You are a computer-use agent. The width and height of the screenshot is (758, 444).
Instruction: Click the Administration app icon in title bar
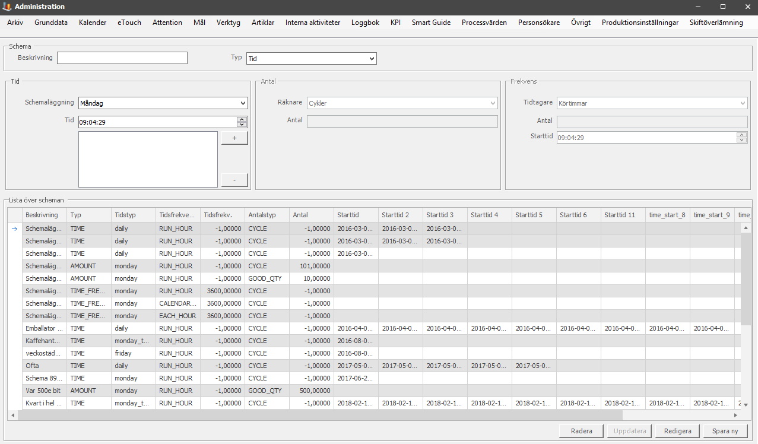coord(7,7)
